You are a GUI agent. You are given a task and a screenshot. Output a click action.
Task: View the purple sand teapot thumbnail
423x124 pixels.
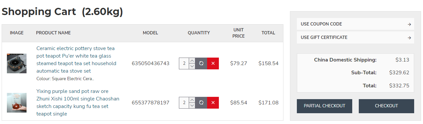pyautogui.click(x=17, y=103)
